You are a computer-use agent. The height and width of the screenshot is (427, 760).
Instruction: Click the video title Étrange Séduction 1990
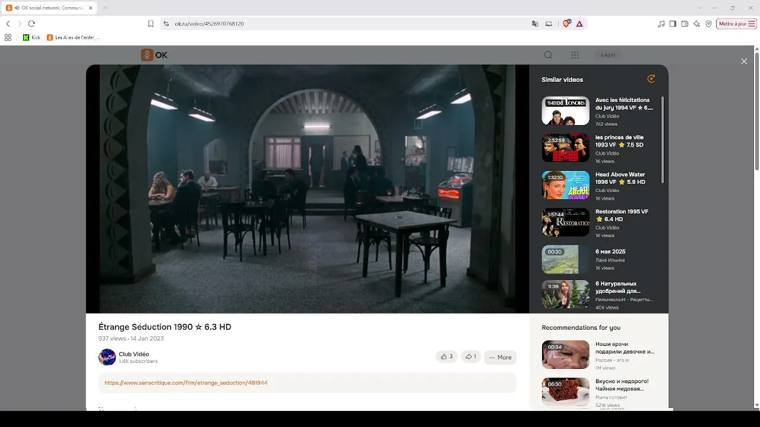coord(165,327)
